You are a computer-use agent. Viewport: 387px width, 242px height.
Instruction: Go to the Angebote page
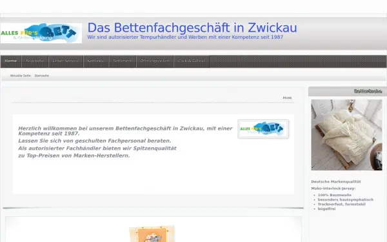click(35, 61)
